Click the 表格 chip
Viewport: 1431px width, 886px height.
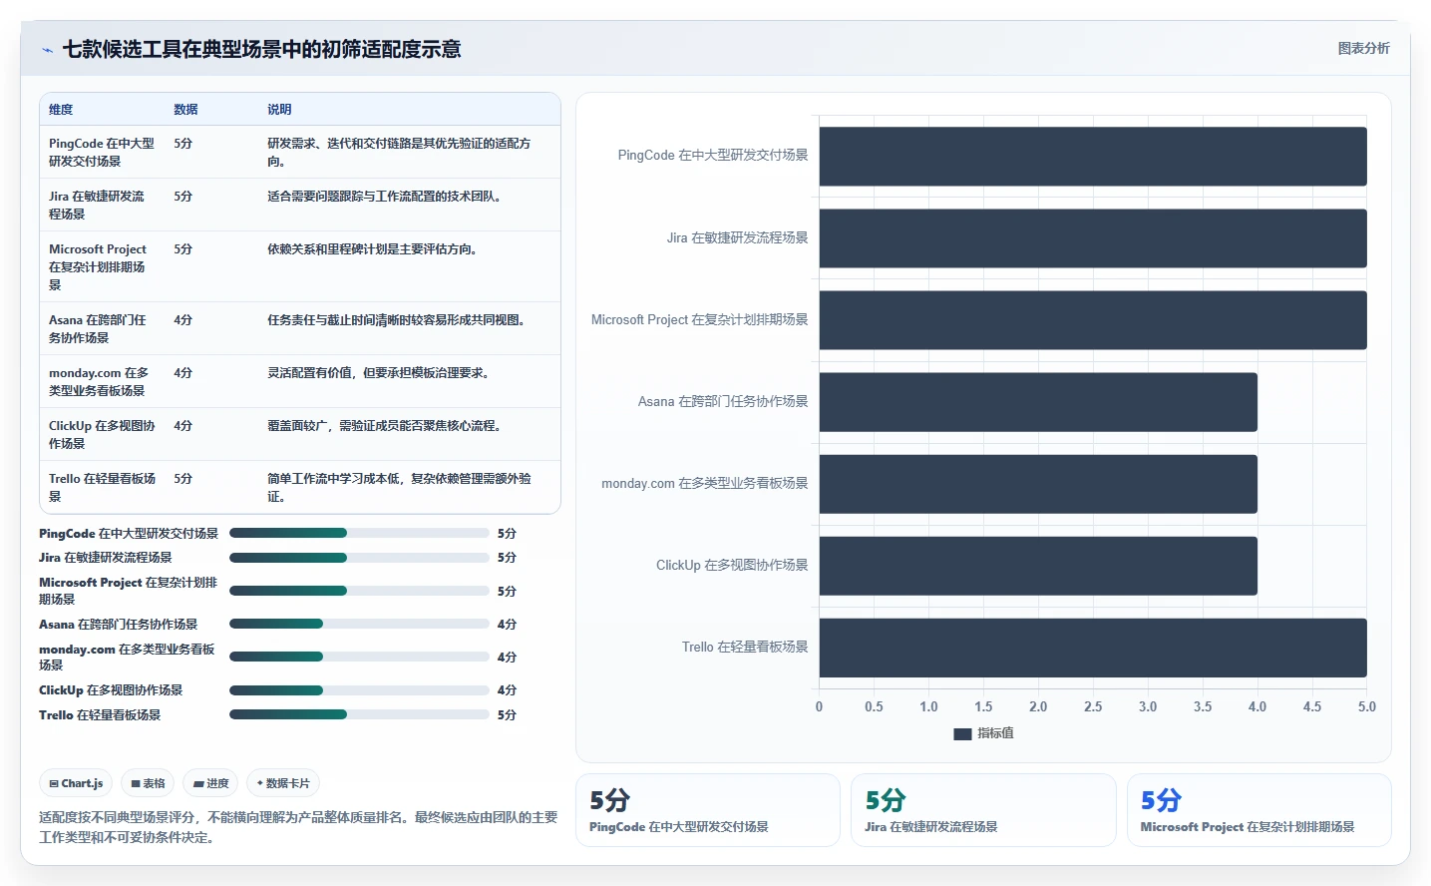(x=148, y=783)
